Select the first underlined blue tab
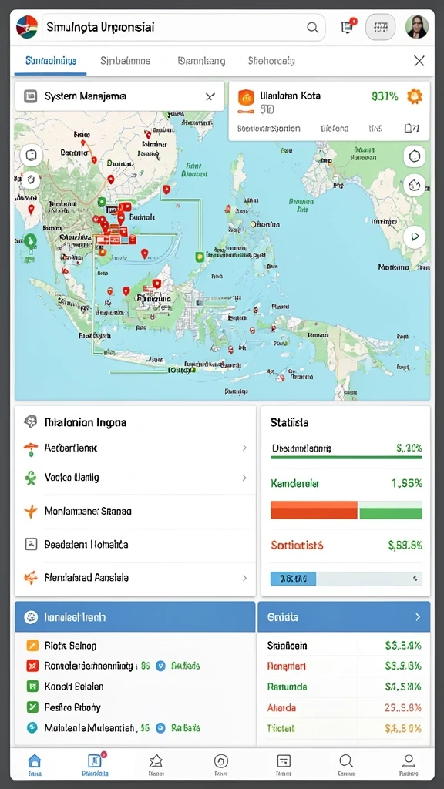Viewport: 444px width, 789px height. point(50,61)
